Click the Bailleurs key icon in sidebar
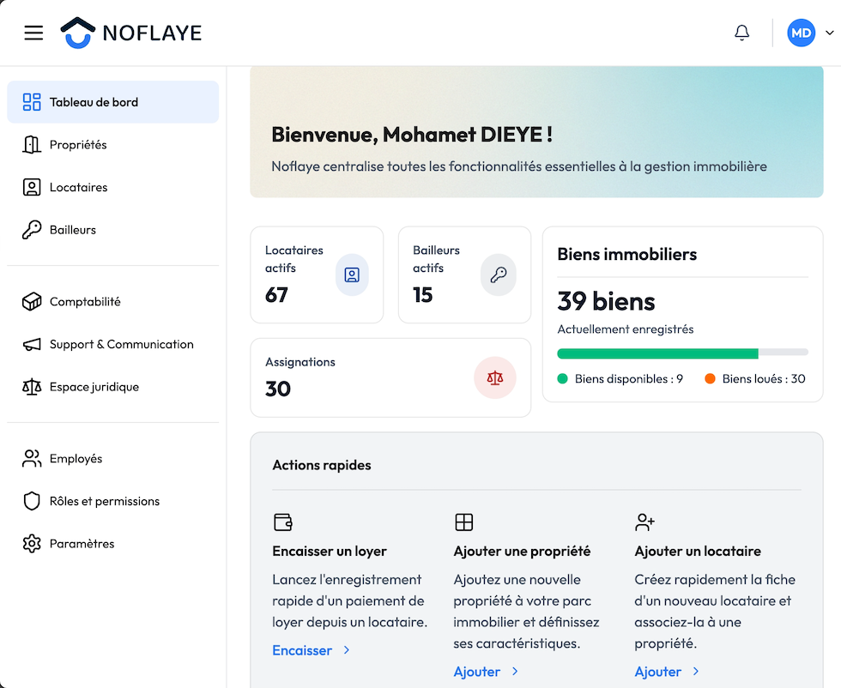The width and height of the screenshot is (841, 688). pos(32,230)
